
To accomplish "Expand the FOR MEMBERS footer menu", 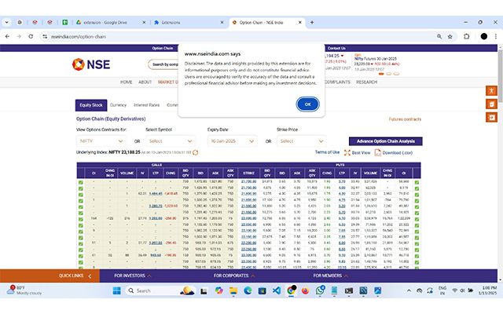I will pos(331,276).
